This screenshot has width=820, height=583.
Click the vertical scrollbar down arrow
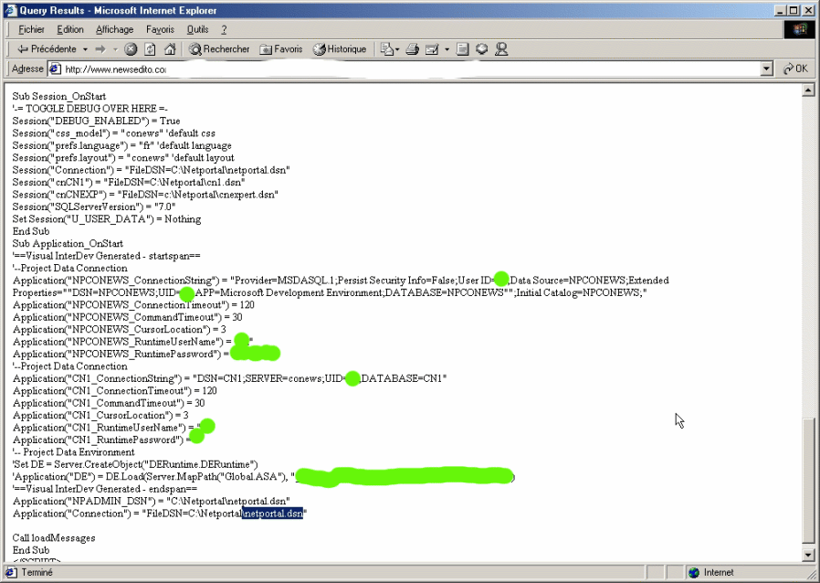coord(806,554)
